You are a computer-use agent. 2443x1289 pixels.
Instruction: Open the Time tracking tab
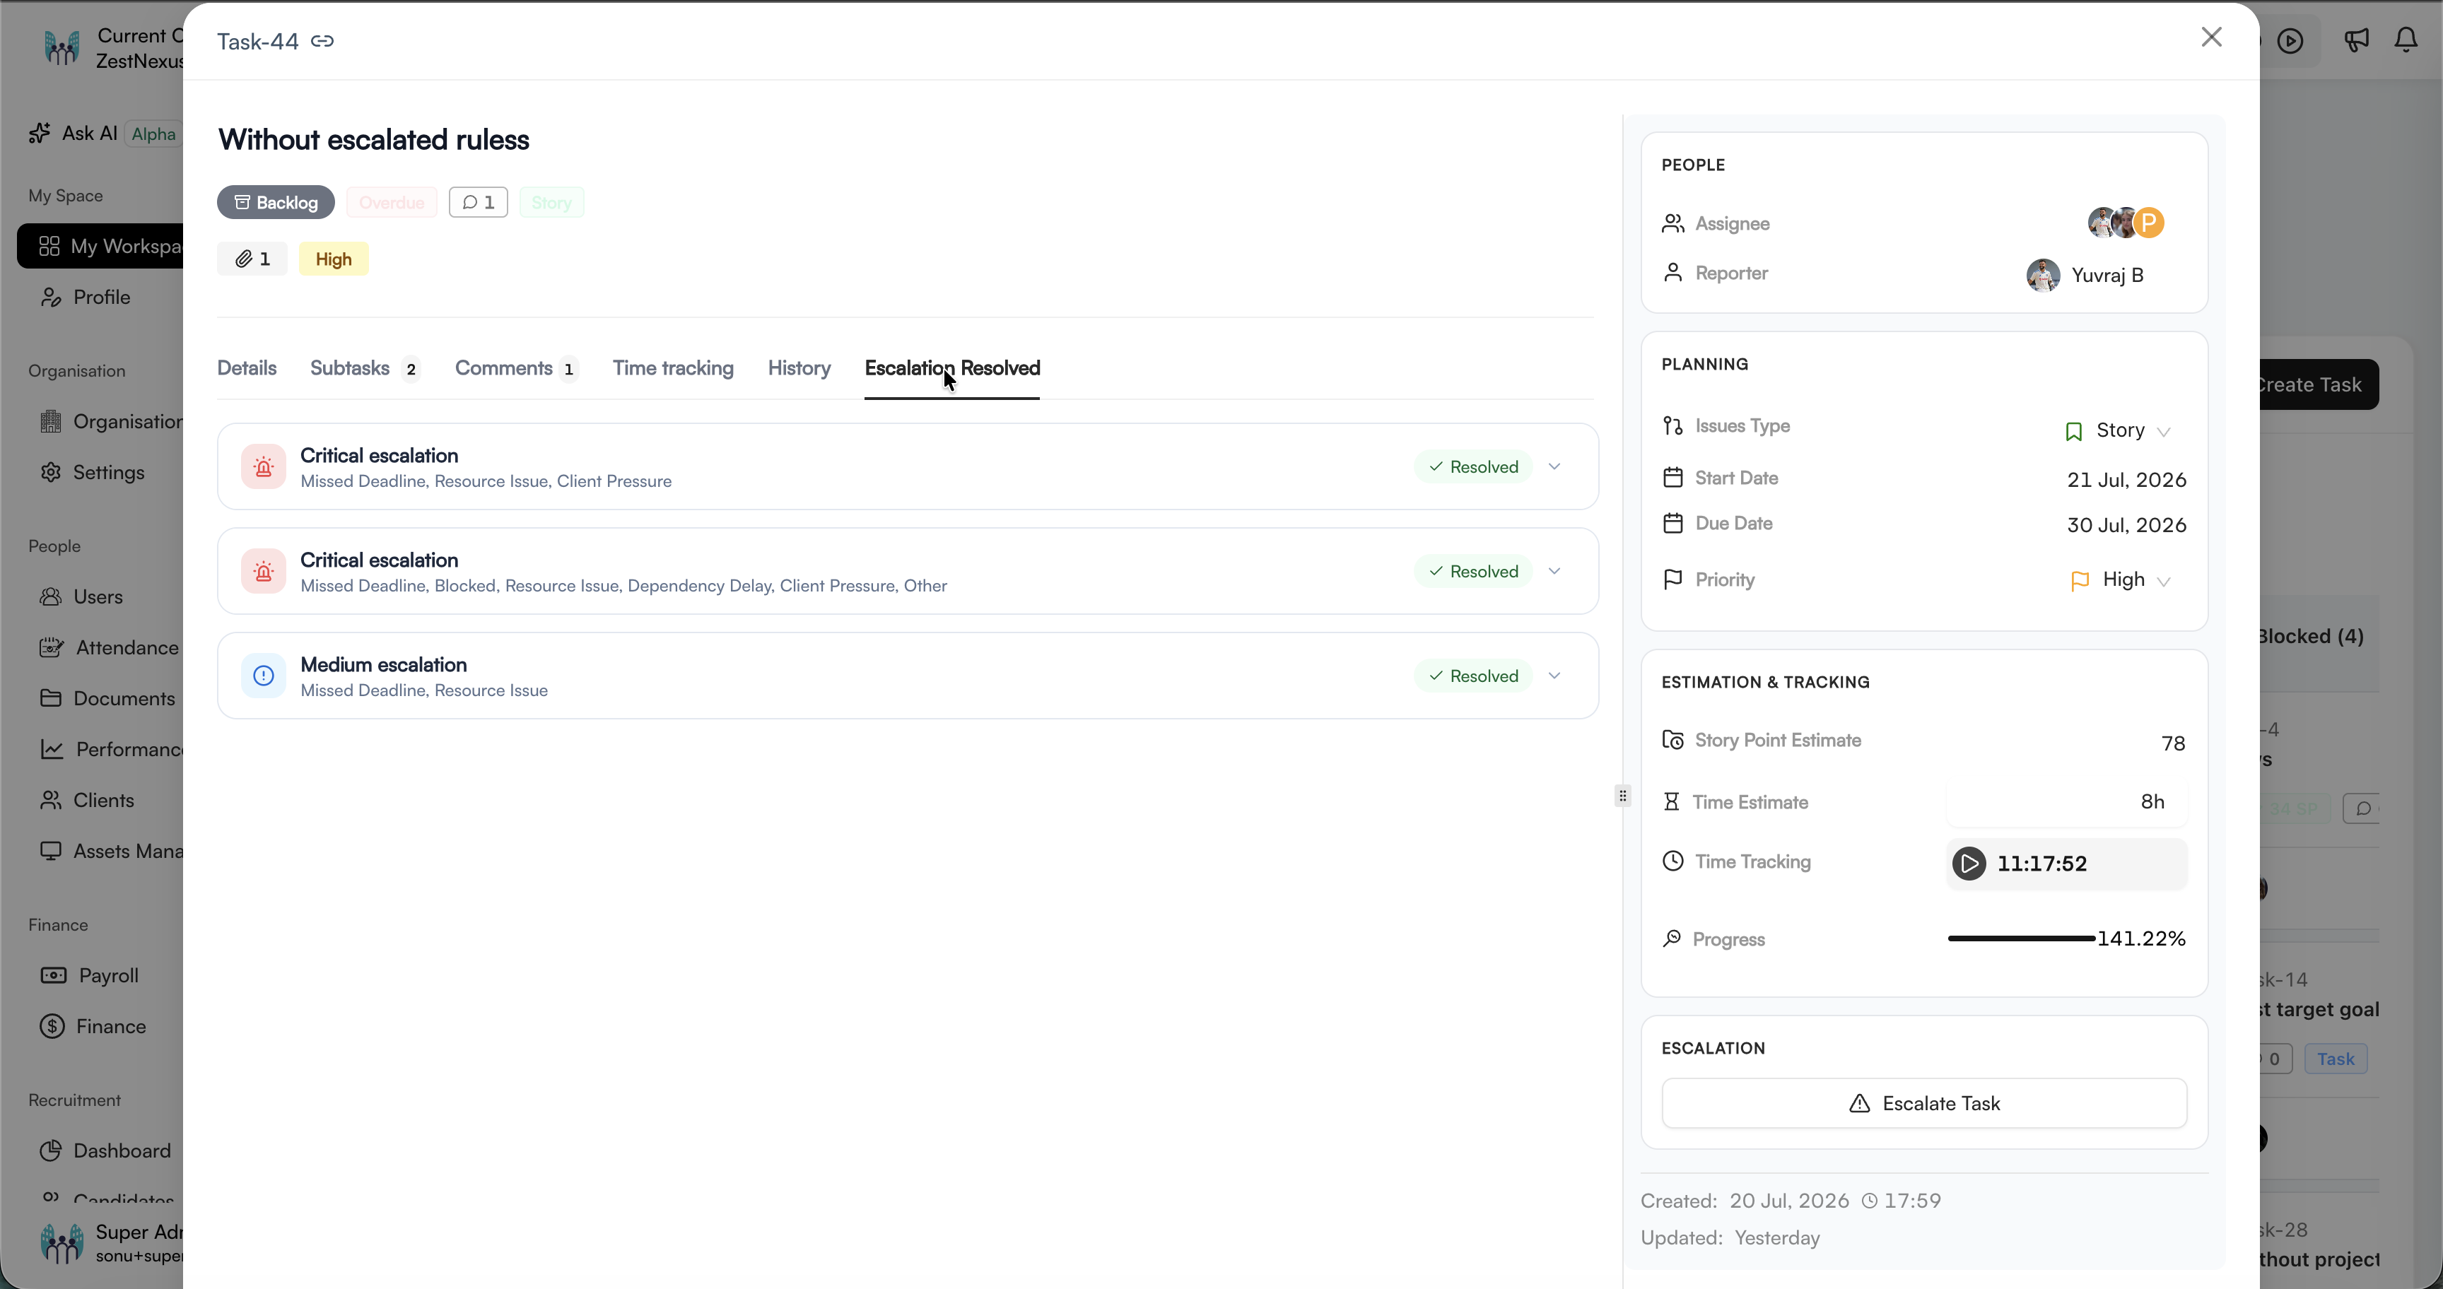pos(674,367)
